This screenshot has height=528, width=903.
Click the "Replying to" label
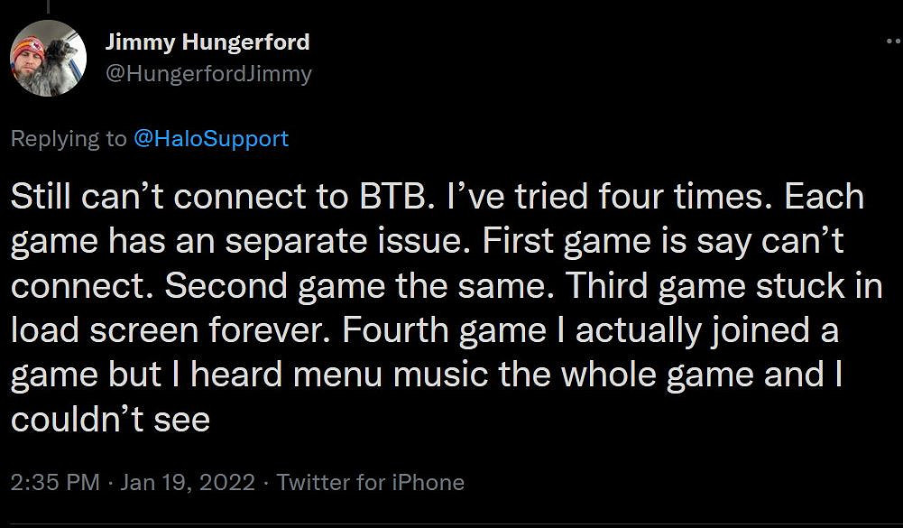point(69,138)
